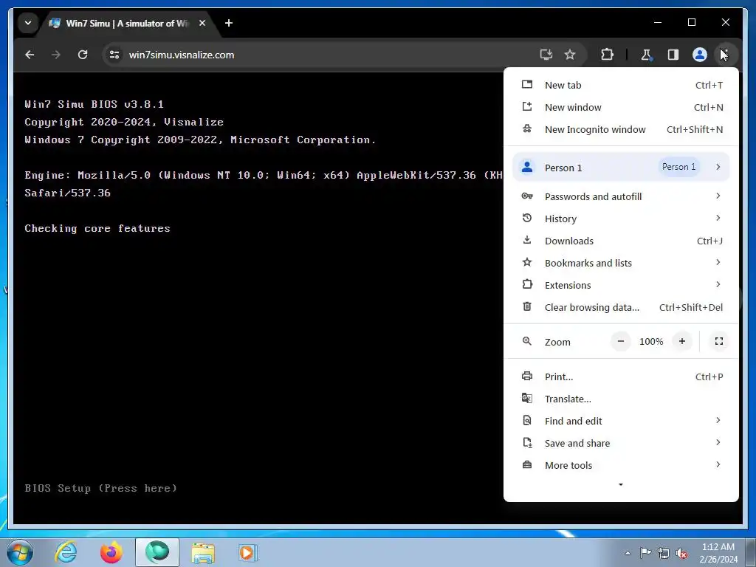Open the profile avatar in toolbar
This screenshot has width=756, height=567.
point(700,55)
